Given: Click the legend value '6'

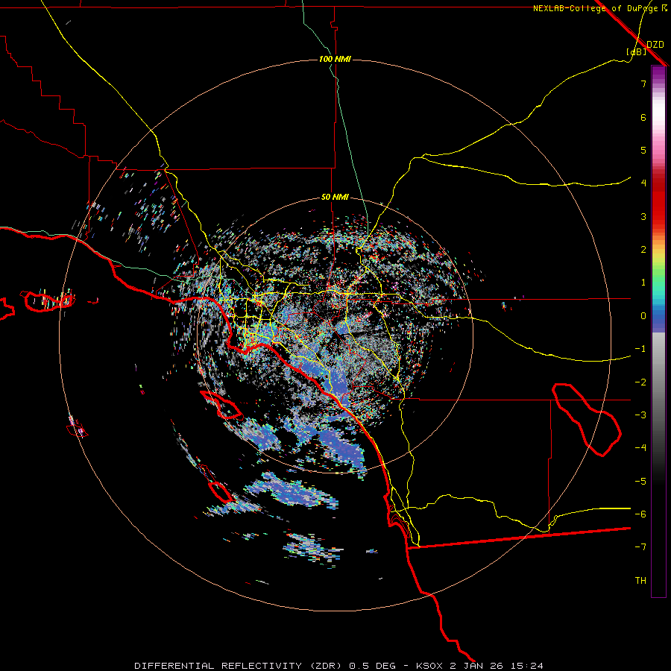Looking at the screenshot, I should coord(643,117).
